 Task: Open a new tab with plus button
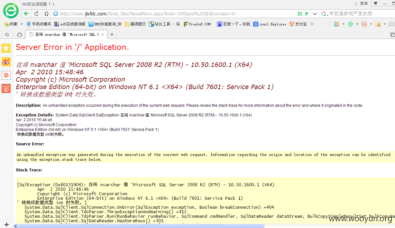coord(112,34)
